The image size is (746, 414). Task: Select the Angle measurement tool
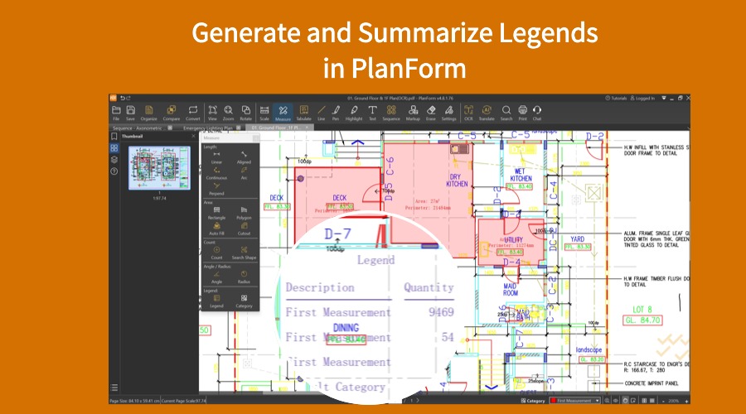pos(216,277)
